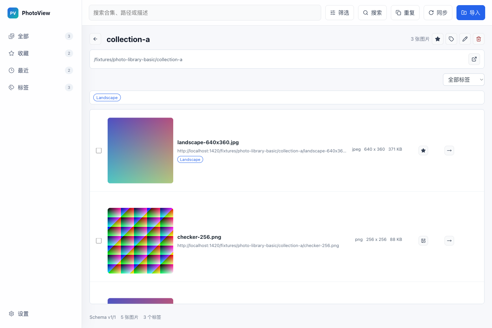
Task: Delete collection-a using the red trash icon
Action: 479,39
